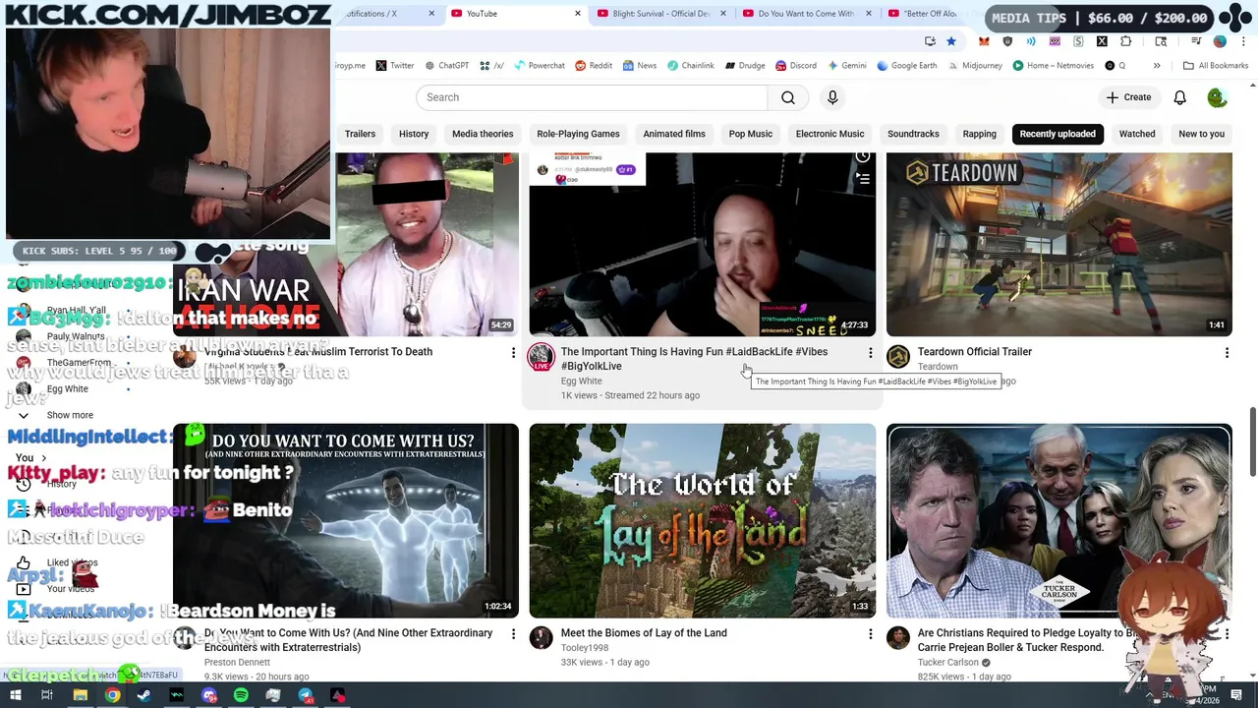Open Meet the Biomes of Lay of the Land title
Screen dimensions: 1258x708
pyautogui.click(x=644, y=633)
